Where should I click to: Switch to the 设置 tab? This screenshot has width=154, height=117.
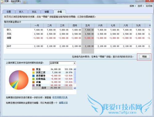pos(9,12)
